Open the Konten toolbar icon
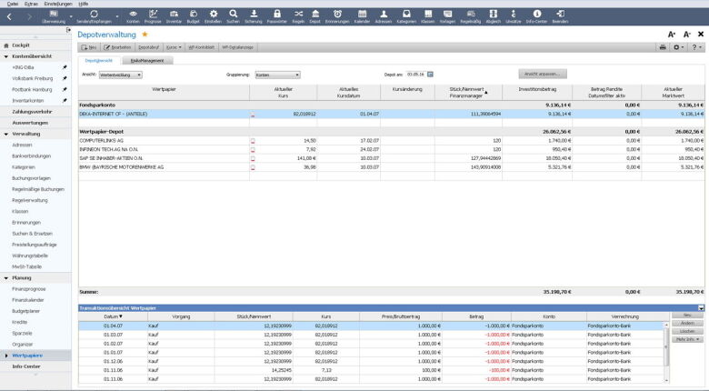 click(133, 16)
